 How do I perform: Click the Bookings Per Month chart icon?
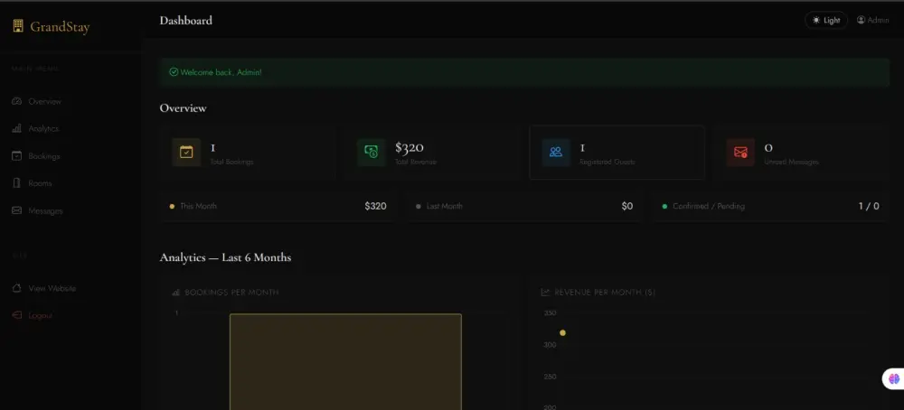176,293
